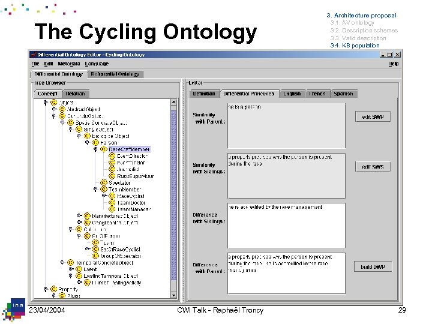Viewport: 432px width, 324px height.
Task: Click the concept icon beside Spectator
Action: click(x=104, y=182)
